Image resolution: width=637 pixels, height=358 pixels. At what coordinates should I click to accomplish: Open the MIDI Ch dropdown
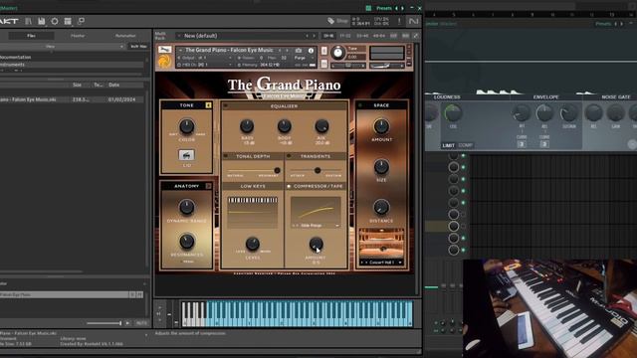click(x=206, y=65)
